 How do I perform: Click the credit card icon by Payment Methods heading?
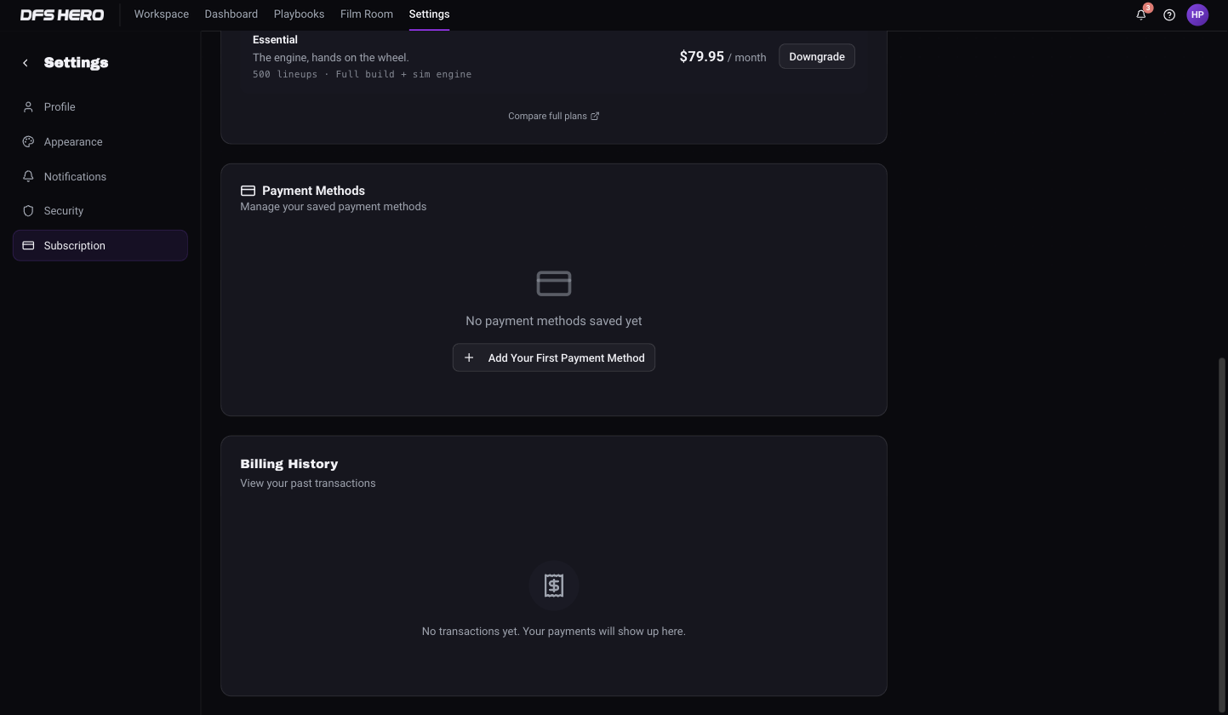coord(248,191)
